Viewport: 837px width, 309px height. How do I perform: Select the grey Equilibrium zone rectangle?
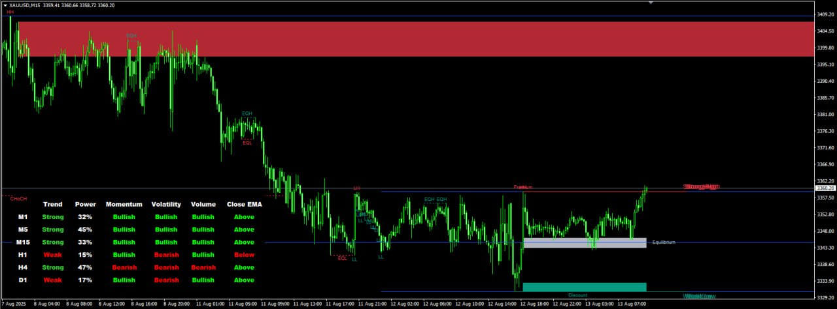[585, 243]
